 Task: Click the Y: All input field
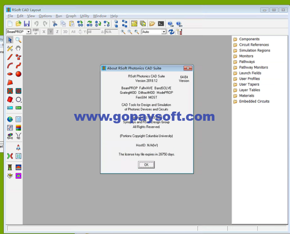point(94,32)
